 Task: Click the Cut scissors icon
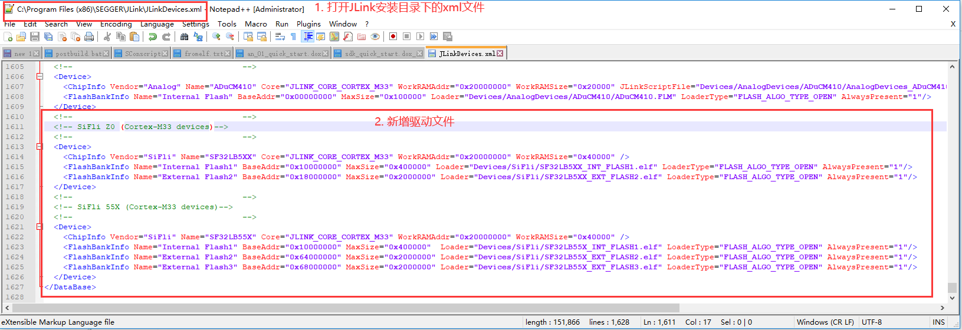click(107, 37)
